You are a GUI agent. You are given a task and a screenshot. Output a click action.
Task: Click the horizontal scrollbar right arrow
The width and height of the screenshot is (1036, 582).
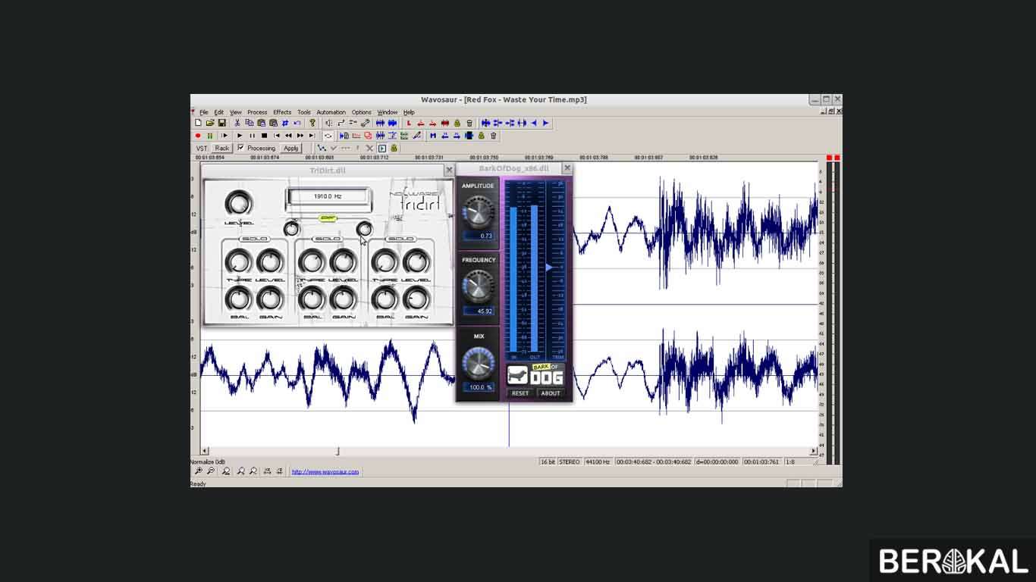(x=814, y=451)
